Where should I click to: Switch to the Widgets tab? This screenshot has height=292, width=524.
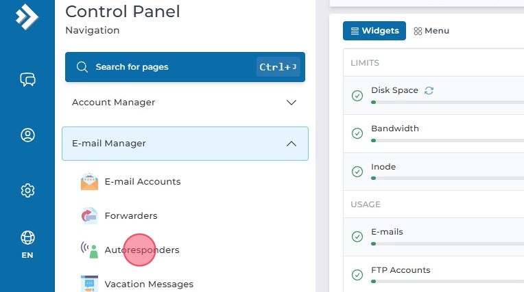click(374, 31)
